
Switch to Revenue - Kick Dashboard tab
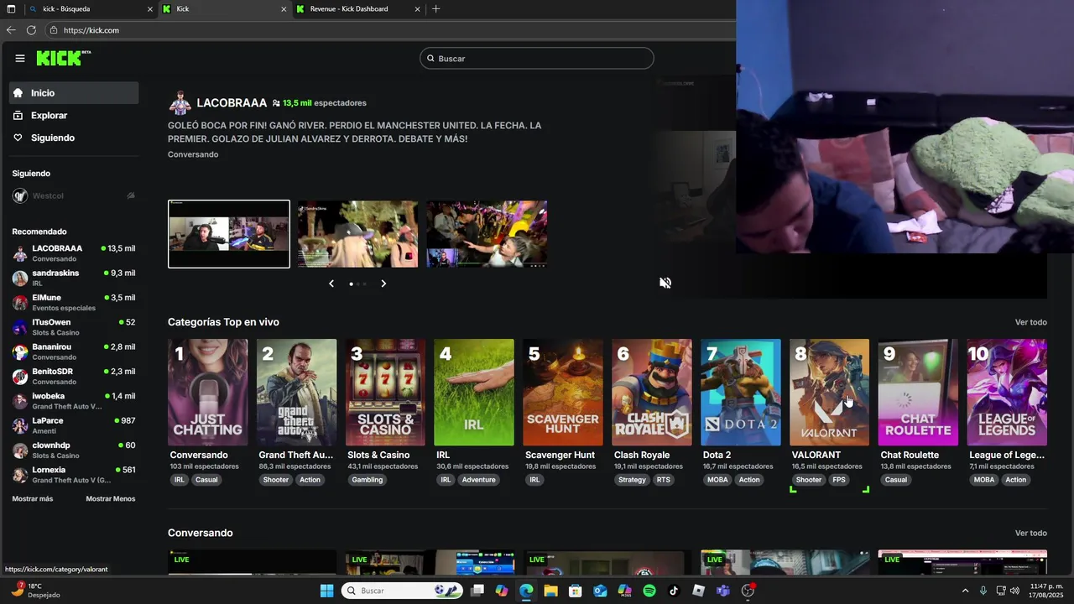point(358,9)
